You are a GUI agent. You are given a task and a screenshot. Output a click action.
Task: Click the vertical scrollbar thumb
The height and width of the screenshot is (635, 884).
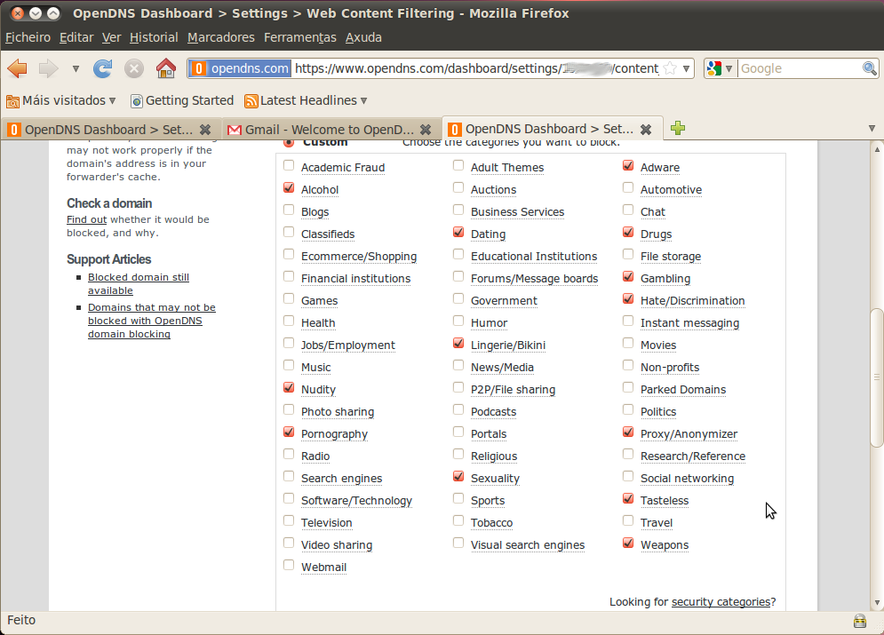pos(877,377)
